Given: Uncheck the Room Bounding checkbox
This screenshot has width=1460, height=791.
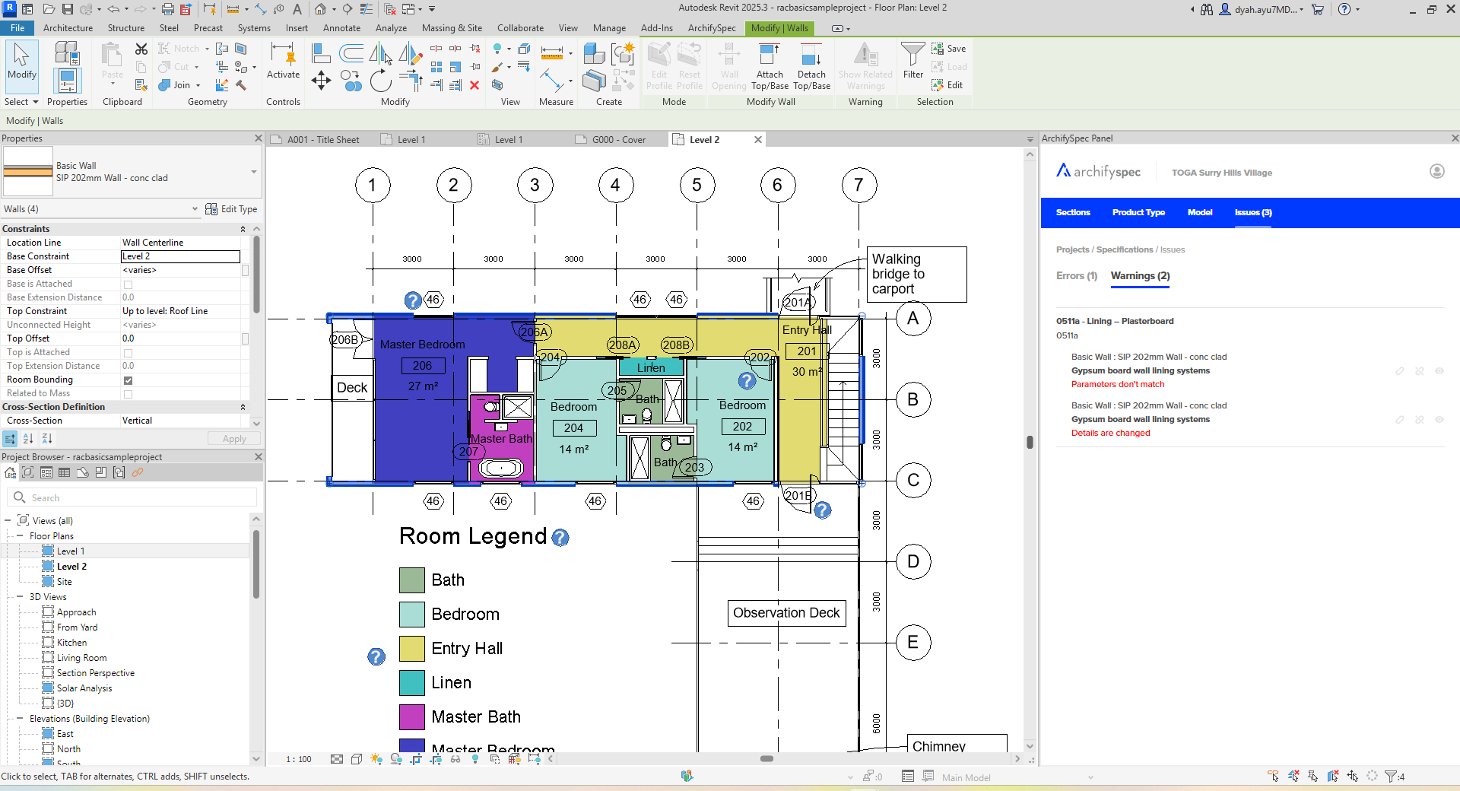Looking at the screenshot, I should click(x=128, y=380).
